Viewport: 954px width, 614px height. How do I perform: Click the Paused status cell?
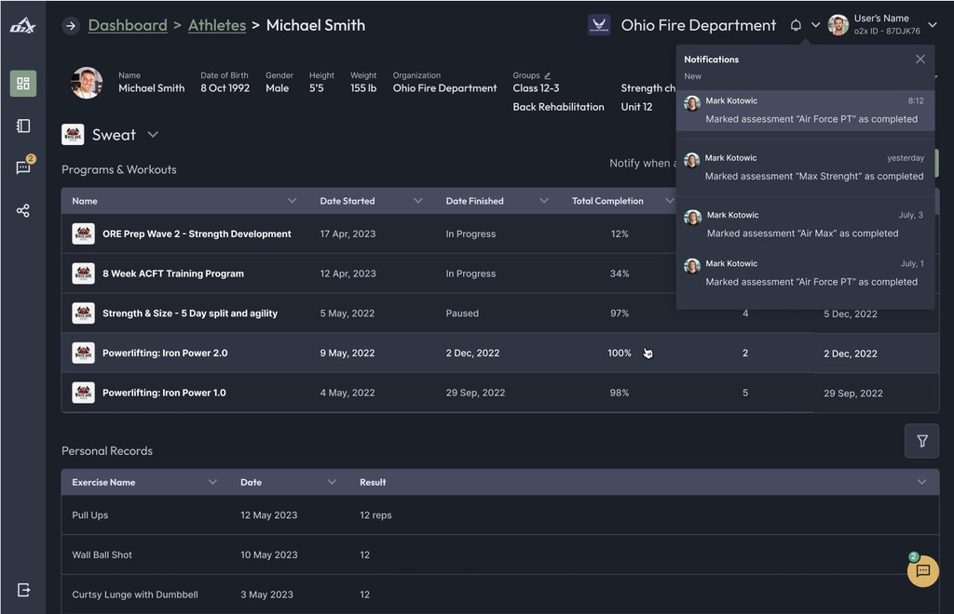pos(462,314)
